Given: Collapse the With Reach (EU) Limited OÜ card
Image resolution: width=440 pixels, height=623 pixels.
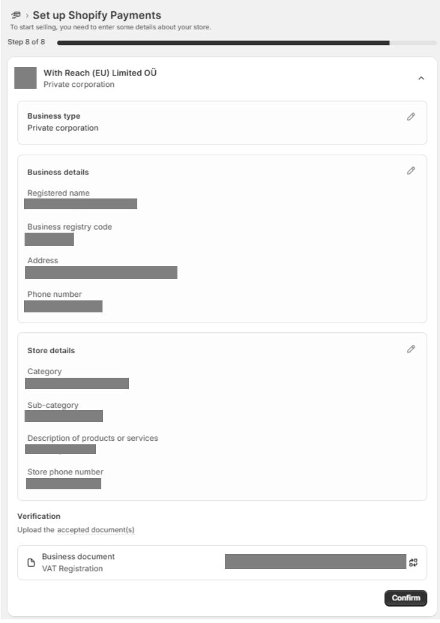Looking at the screenshot, I should pyautogui.click(x=421, y=79).
